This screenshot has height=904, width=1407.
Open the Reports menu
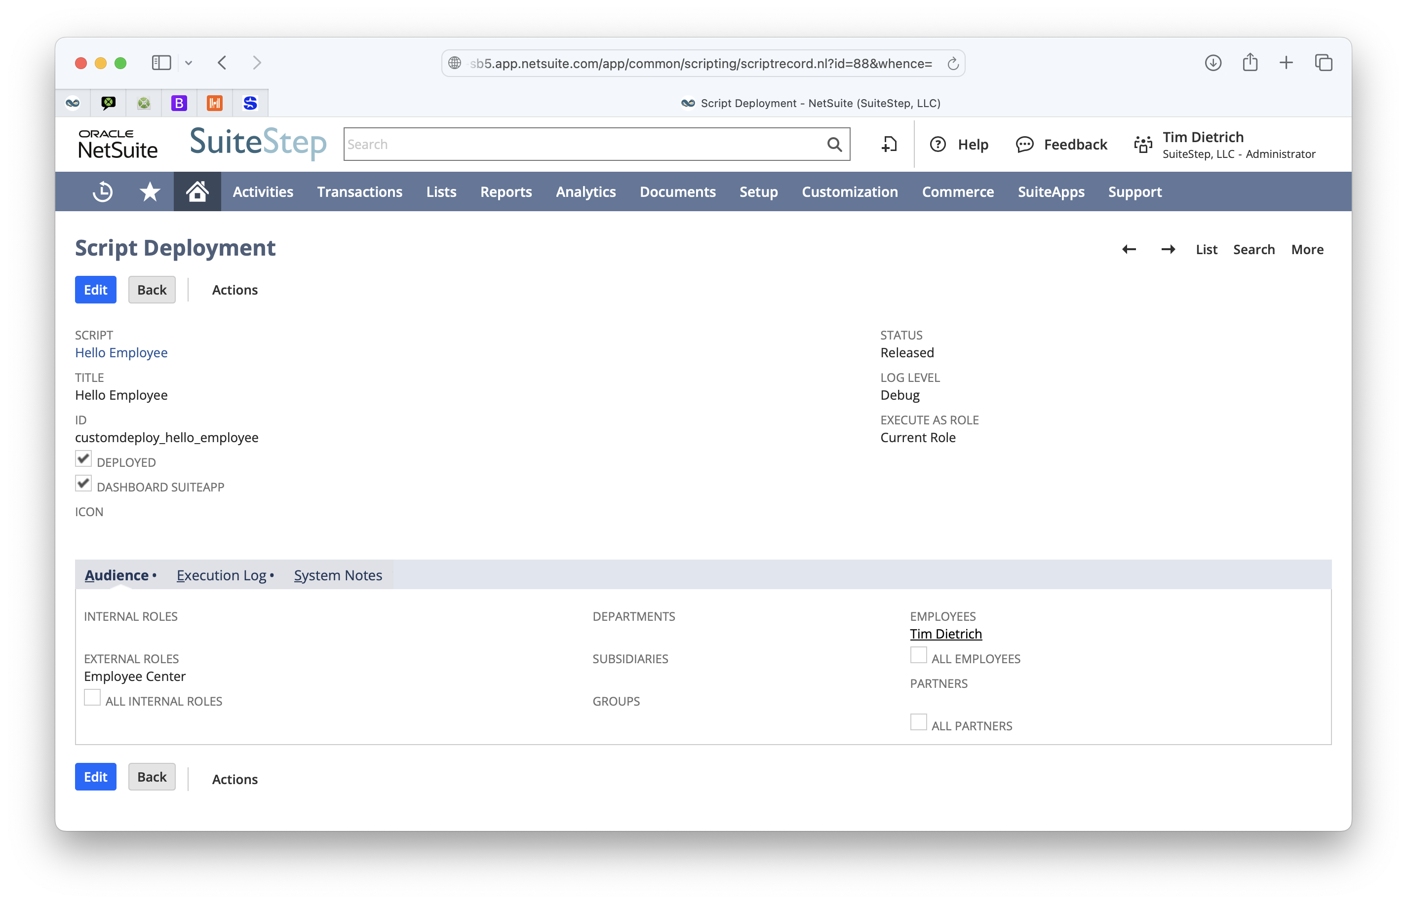[506, 192]
